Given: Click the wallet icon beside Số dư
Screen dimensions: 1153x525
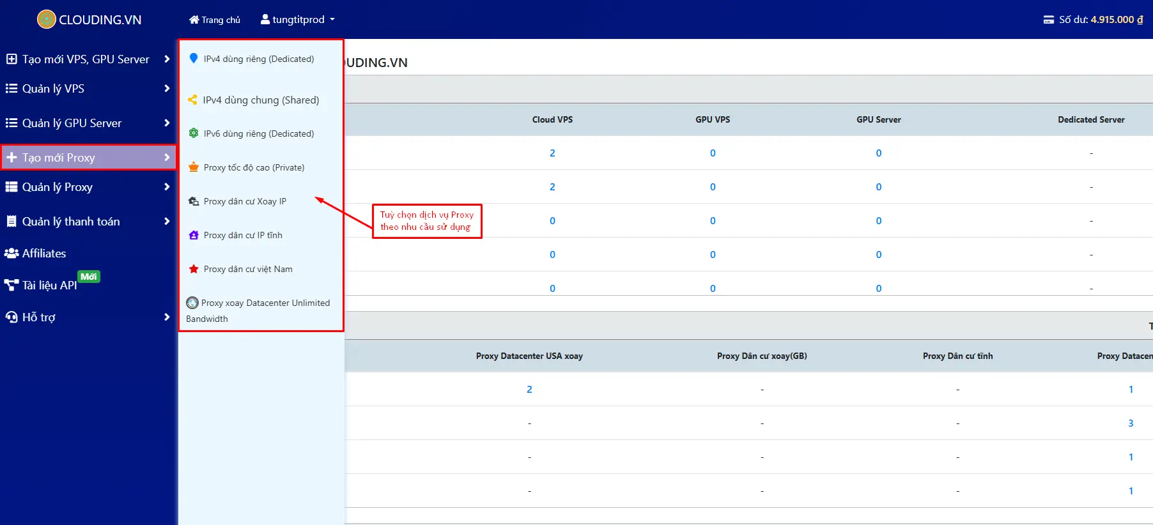Looking at the screenshot, I should (x=1049, y=20).
